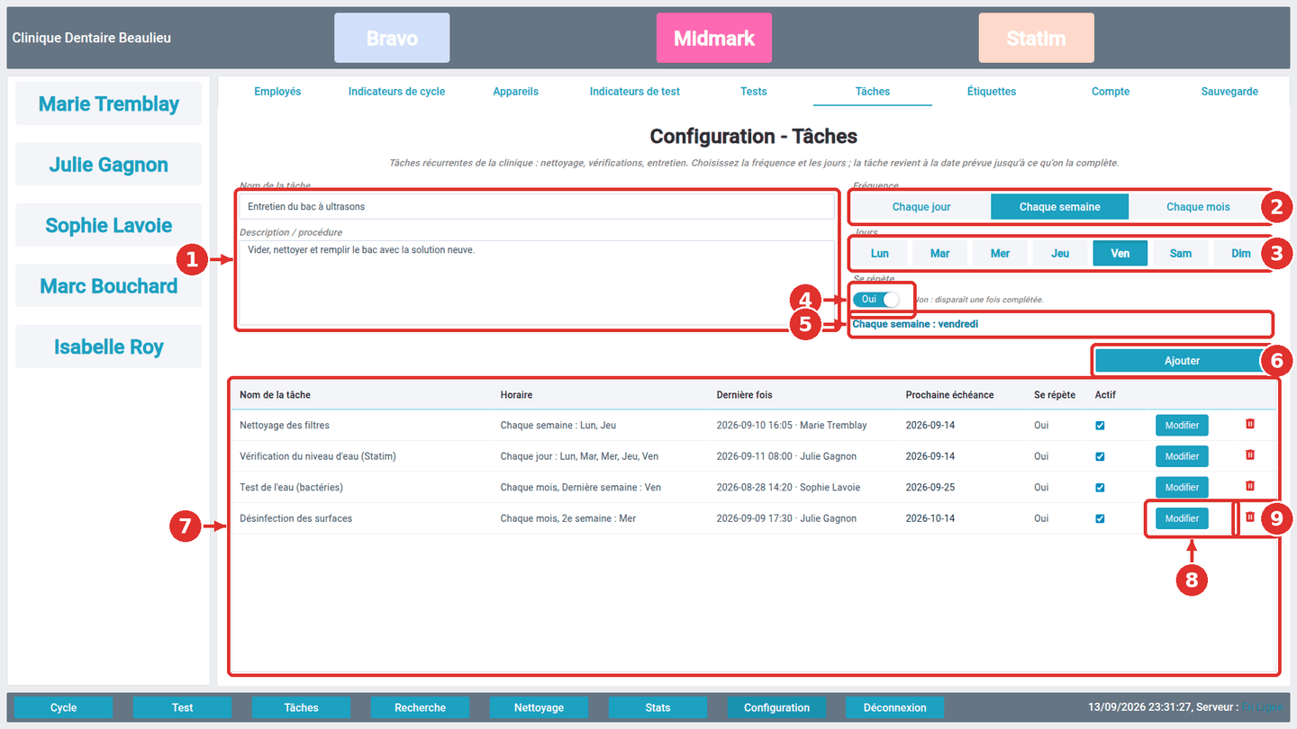Screen dimensions: 1297x729
Task: Open Recherche from bottom bar
Action: pos(420,707)
